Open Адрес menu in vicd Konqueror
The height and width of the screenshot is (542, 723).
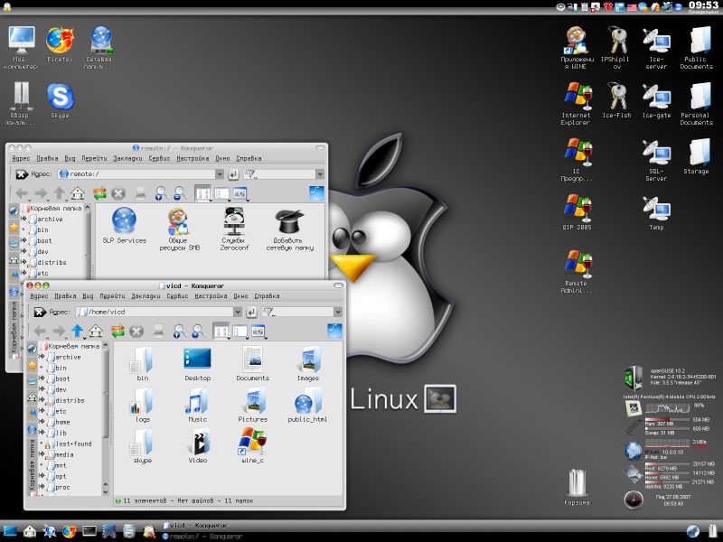pyautogui.click(x=39, y=296)
